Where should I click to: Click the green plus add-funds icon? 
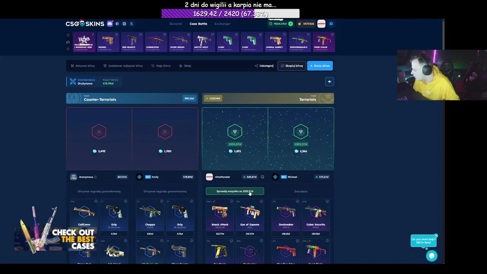[291, 24]
